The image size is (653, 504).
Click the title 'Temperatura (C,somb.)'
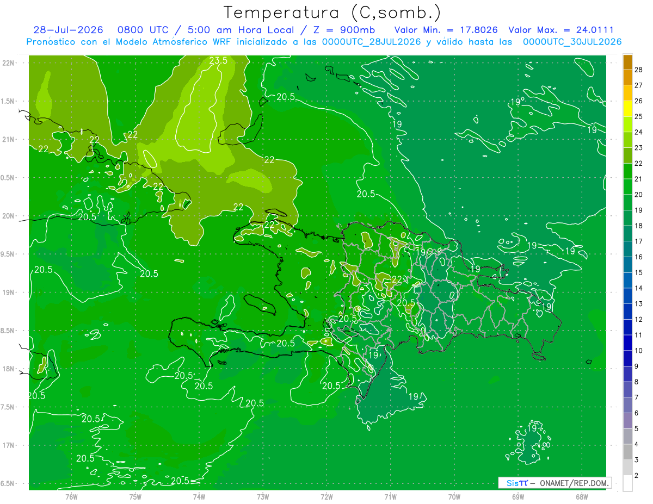[333, 13]
